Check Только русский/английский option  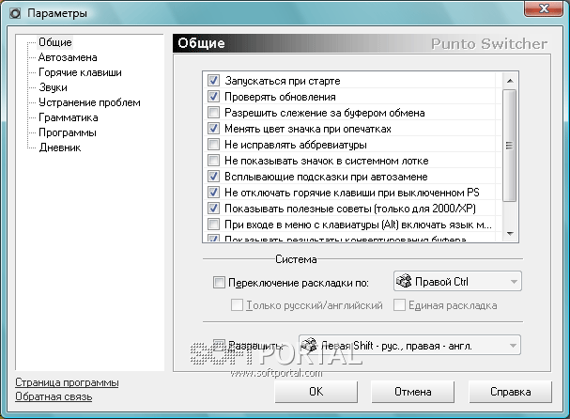(x=237, y=305)
